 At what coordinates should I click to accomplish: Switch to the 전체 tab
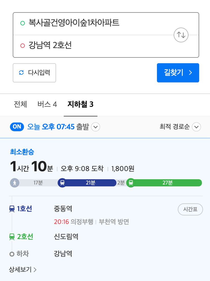[x=20, y=104]
